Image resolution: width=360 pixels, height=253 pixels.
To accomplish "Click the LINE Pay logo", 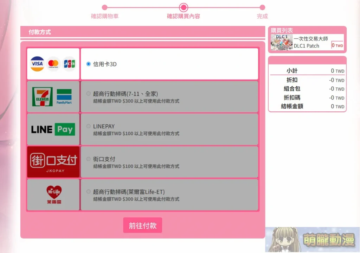I will (x=53, y=129).
